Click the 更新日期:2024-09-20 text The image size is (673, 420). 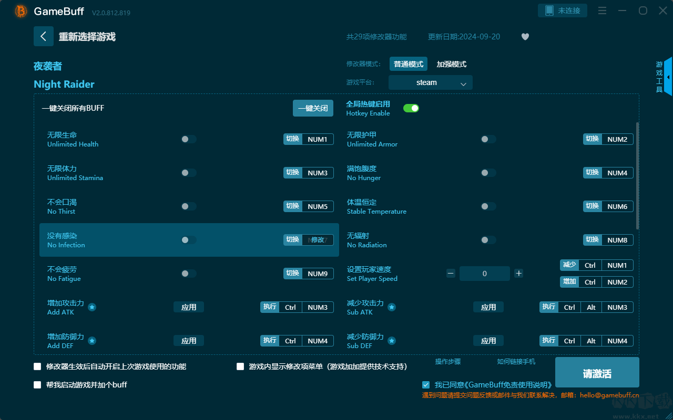pos(464,37)
